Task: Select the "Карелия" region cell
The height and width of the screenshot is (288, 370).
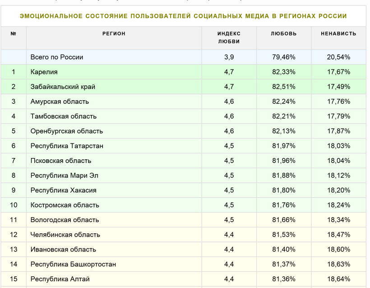Action: click(44, 72)
